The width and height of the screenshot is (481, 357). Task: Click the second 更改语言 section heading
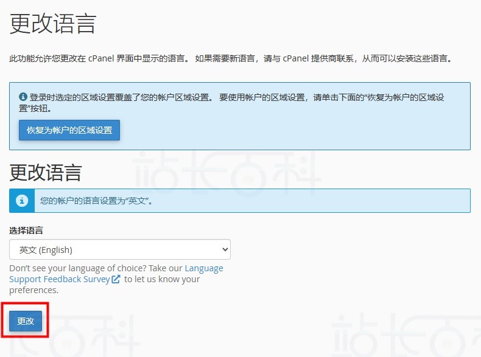46,173
